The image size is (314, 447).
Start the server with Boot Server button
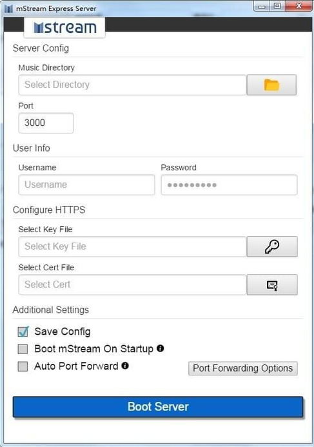click(158, 407)
